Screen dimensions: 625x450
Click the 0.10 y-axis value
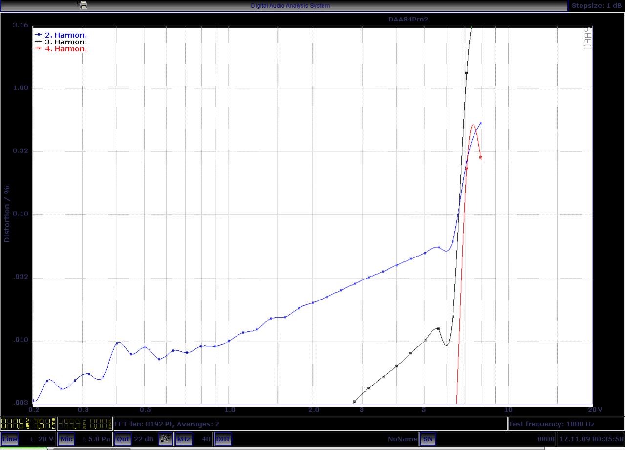coord(21,214)
